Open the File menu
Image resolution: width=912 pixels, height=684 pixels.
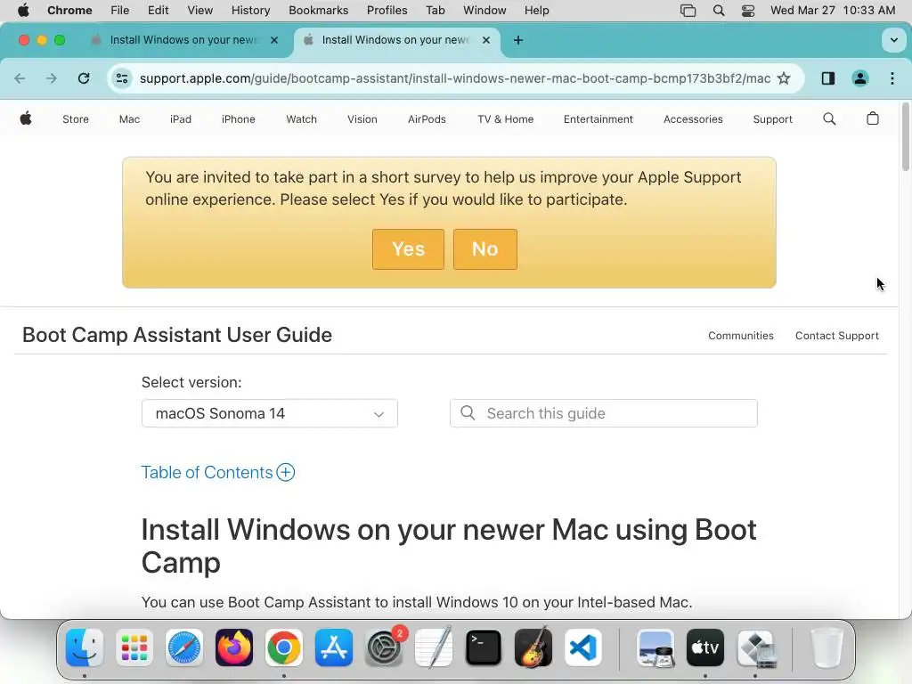[x=120, y=11]
